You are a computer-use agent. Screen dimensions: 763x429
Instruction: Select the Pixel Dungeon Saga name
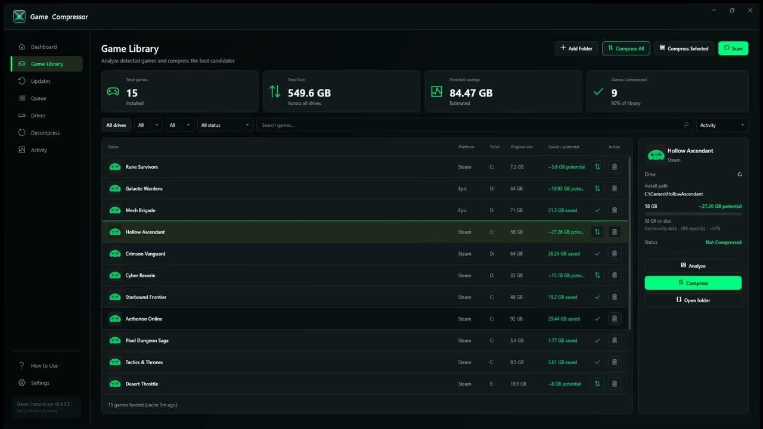[x=147, y=340]
